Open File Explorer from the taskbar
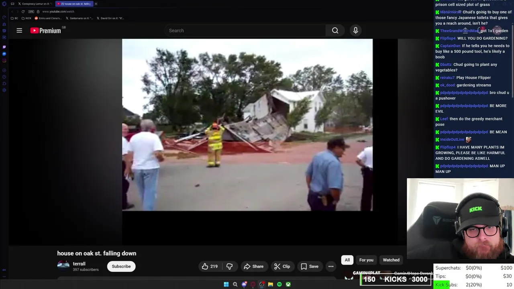 pyautogui.click(x=270, y=284)
